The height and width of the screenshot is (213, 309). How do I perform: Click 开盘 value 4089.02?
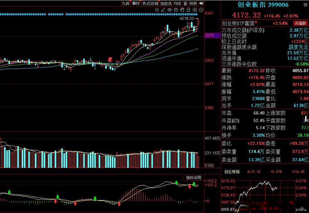click(301, 77)
